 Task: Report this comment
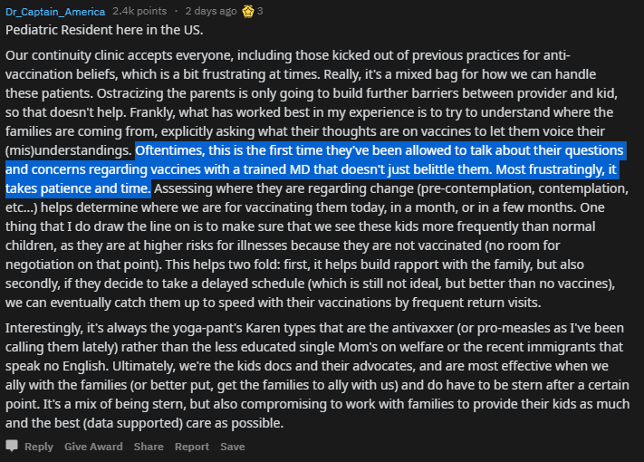click(x=192, y=447)
